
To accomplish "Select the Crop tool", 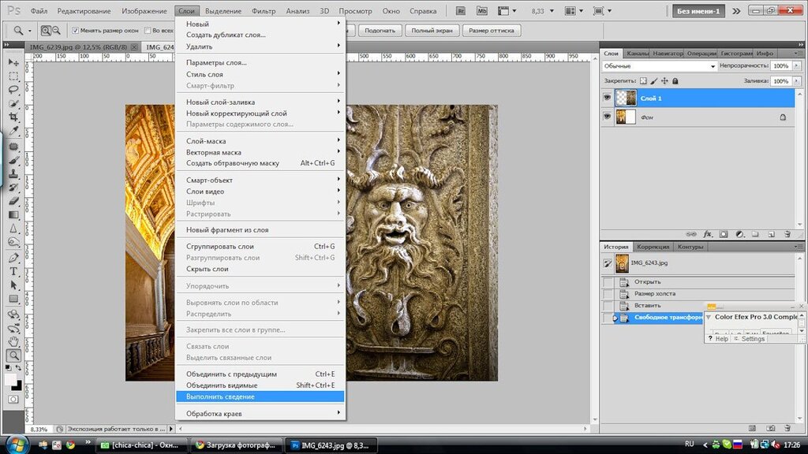I will (x=13, y=117).
